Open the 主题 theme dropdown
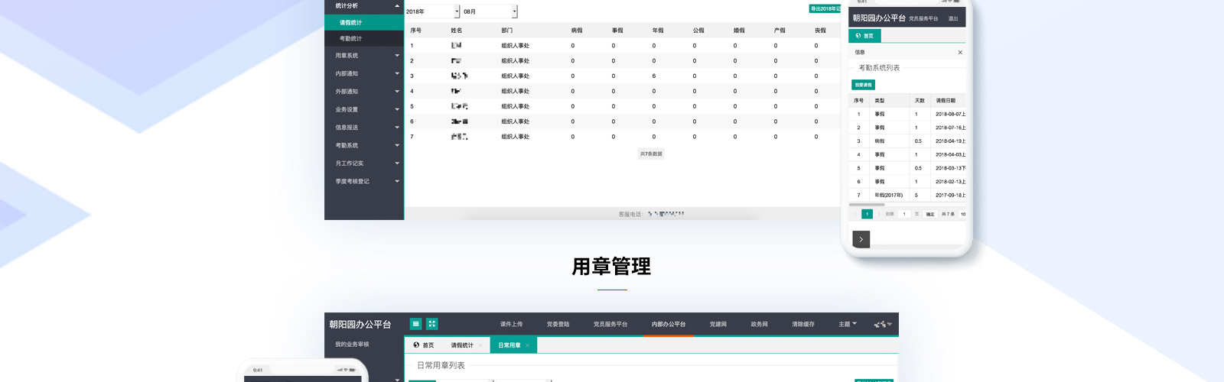The width and height of the screenshot is (1224, 382). (x=847, y=324)
